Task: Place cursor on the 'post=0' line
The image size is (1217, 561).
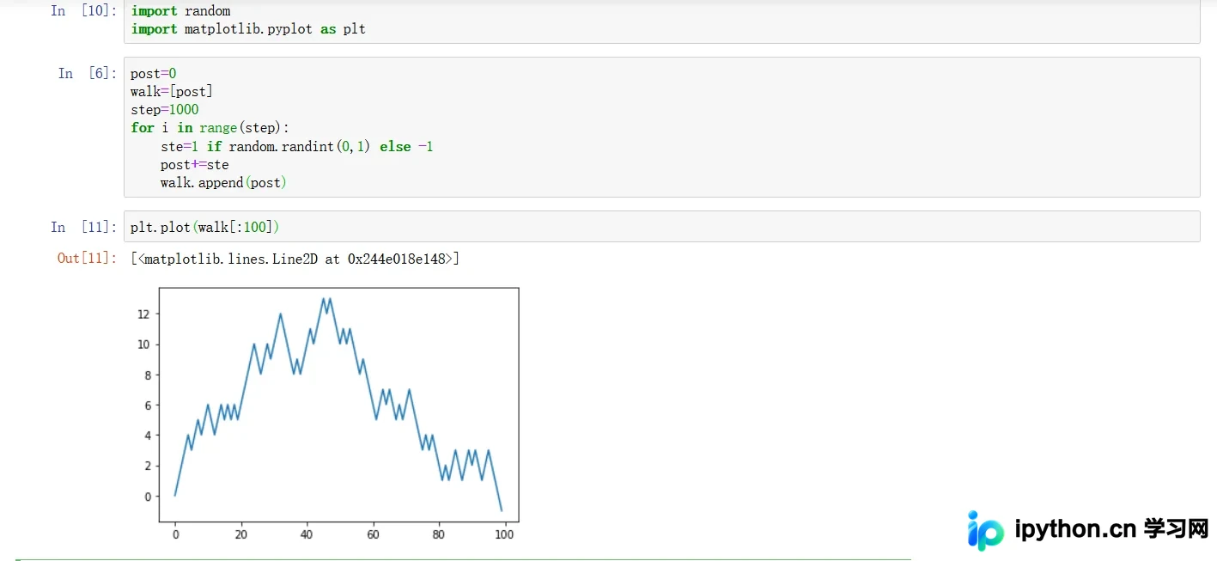Action: tap(154, 74)
